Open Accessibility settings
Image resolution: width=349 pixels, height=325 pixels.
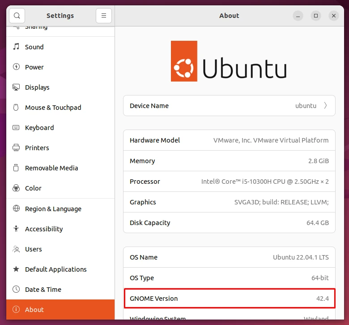pos(60,229)
